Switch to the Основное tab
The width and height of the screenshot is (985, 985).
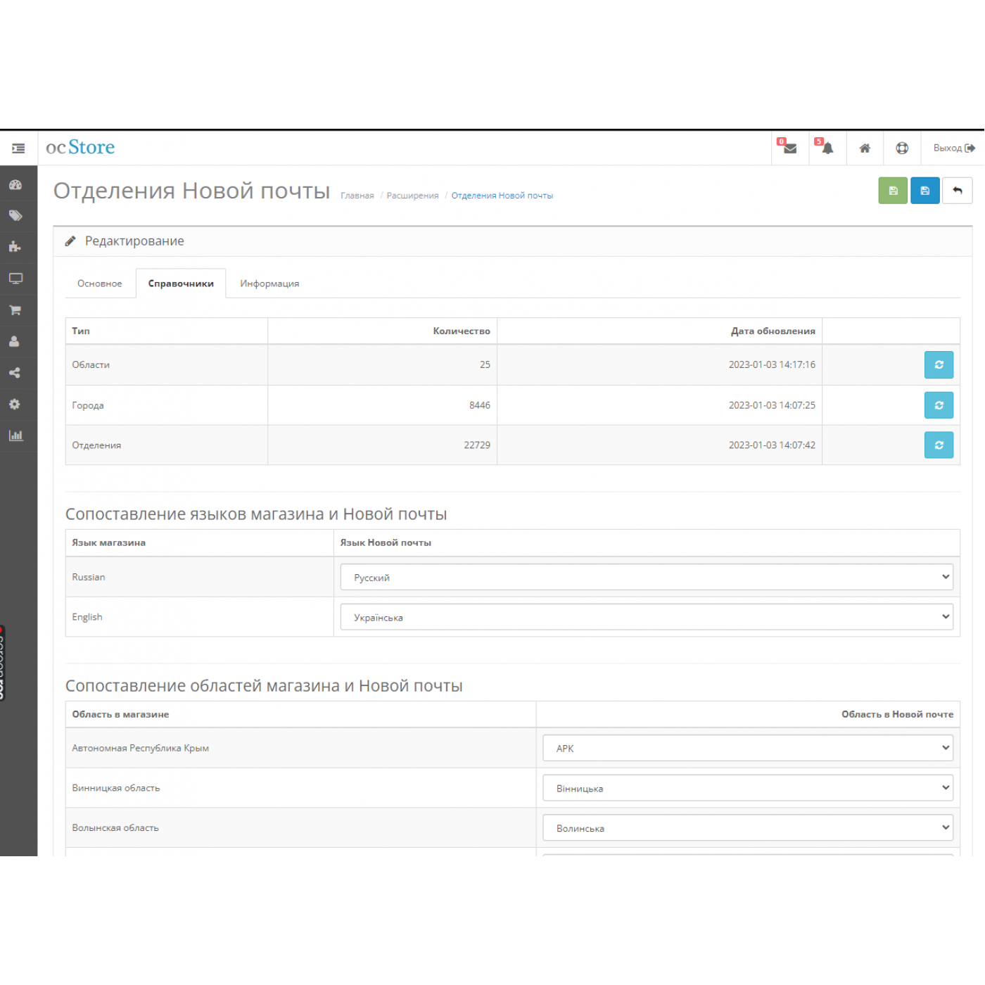[100, 284]
